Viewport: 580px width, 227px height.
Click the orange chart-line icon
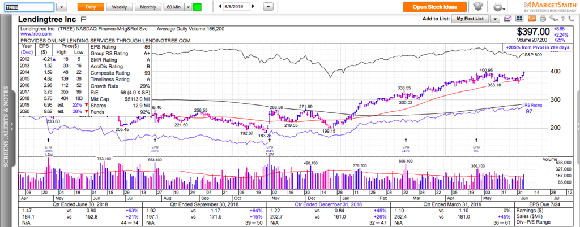pyautogui.click(x=532, y=19)
